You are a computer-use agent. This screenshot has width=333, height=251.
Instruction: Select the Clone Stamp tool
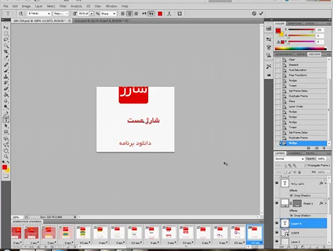tap(6, 76)
